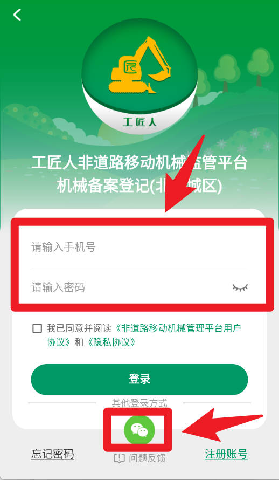Tap the WeChat login icon
This screenshot has width=279, height=480.
click(139, 430)
